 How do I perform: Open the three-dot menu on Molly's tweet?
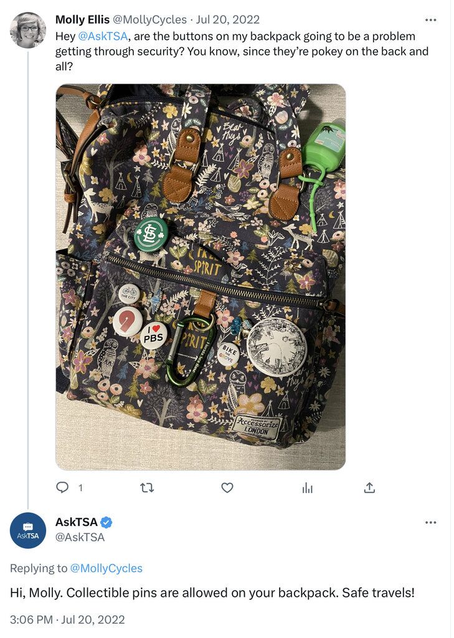pyautogui.click(x=430, y=19)
